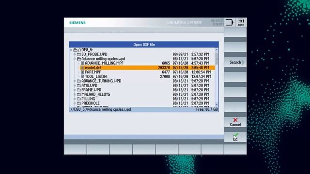Select the ADVANCE_TURNING.WPD folder name

click(101, 81)
